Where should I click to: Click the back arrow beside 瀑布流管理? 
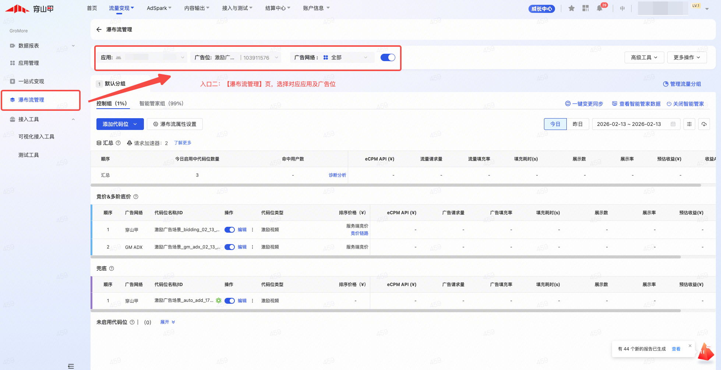99,29
